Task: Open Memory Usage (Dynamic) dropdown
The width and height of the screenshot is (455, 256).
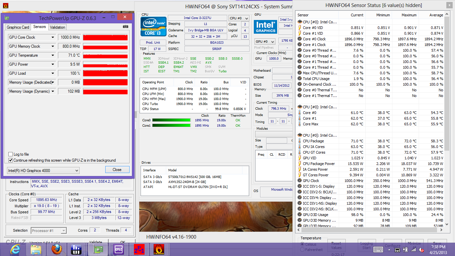Action: tap(53, 91)
